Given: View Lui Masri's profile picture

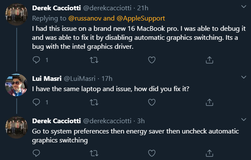Looking at the screenshot, I should click(x=16, y=85).
